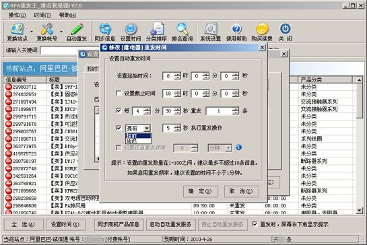Click the red status icon for 299791715
Screen dimensions: 367x245
coord(9,116)
